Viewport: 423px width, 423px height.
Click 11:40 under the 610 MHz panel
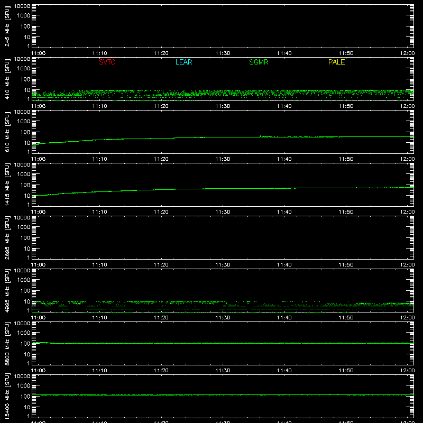point(284,159)
